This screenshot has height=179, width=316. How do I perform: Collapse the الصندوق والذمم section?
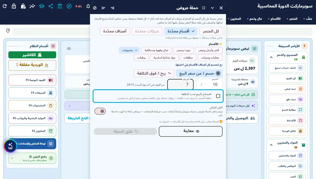(271, 57)
